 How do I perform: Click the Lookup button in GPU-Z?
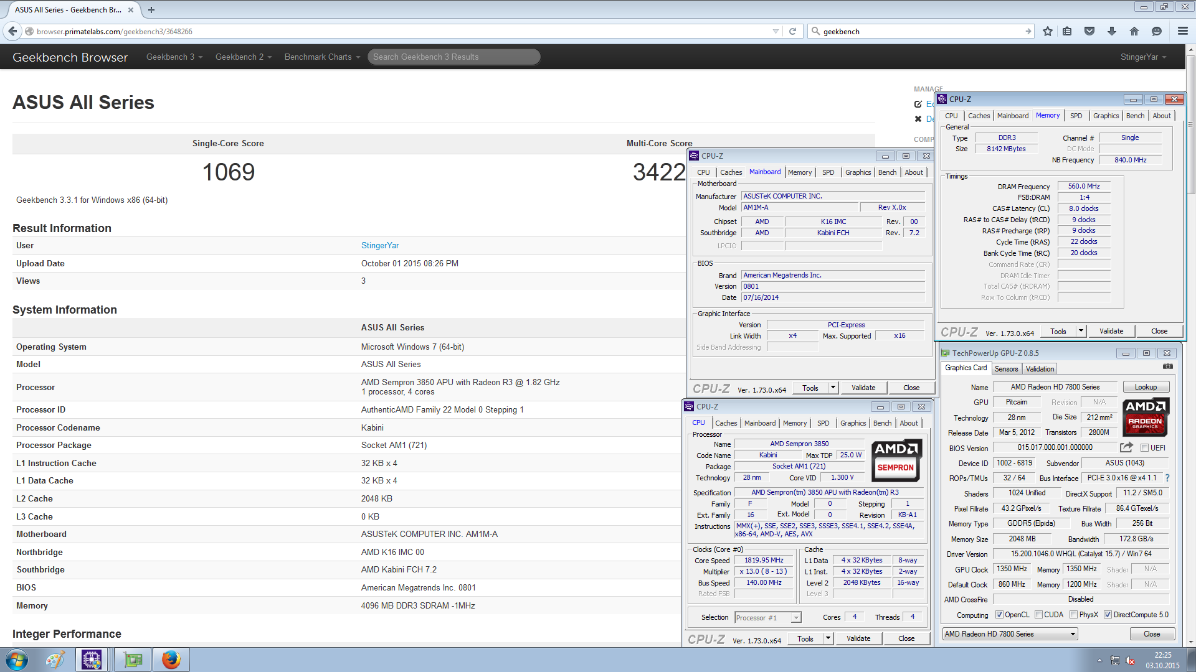click(x=1146, y=387)
